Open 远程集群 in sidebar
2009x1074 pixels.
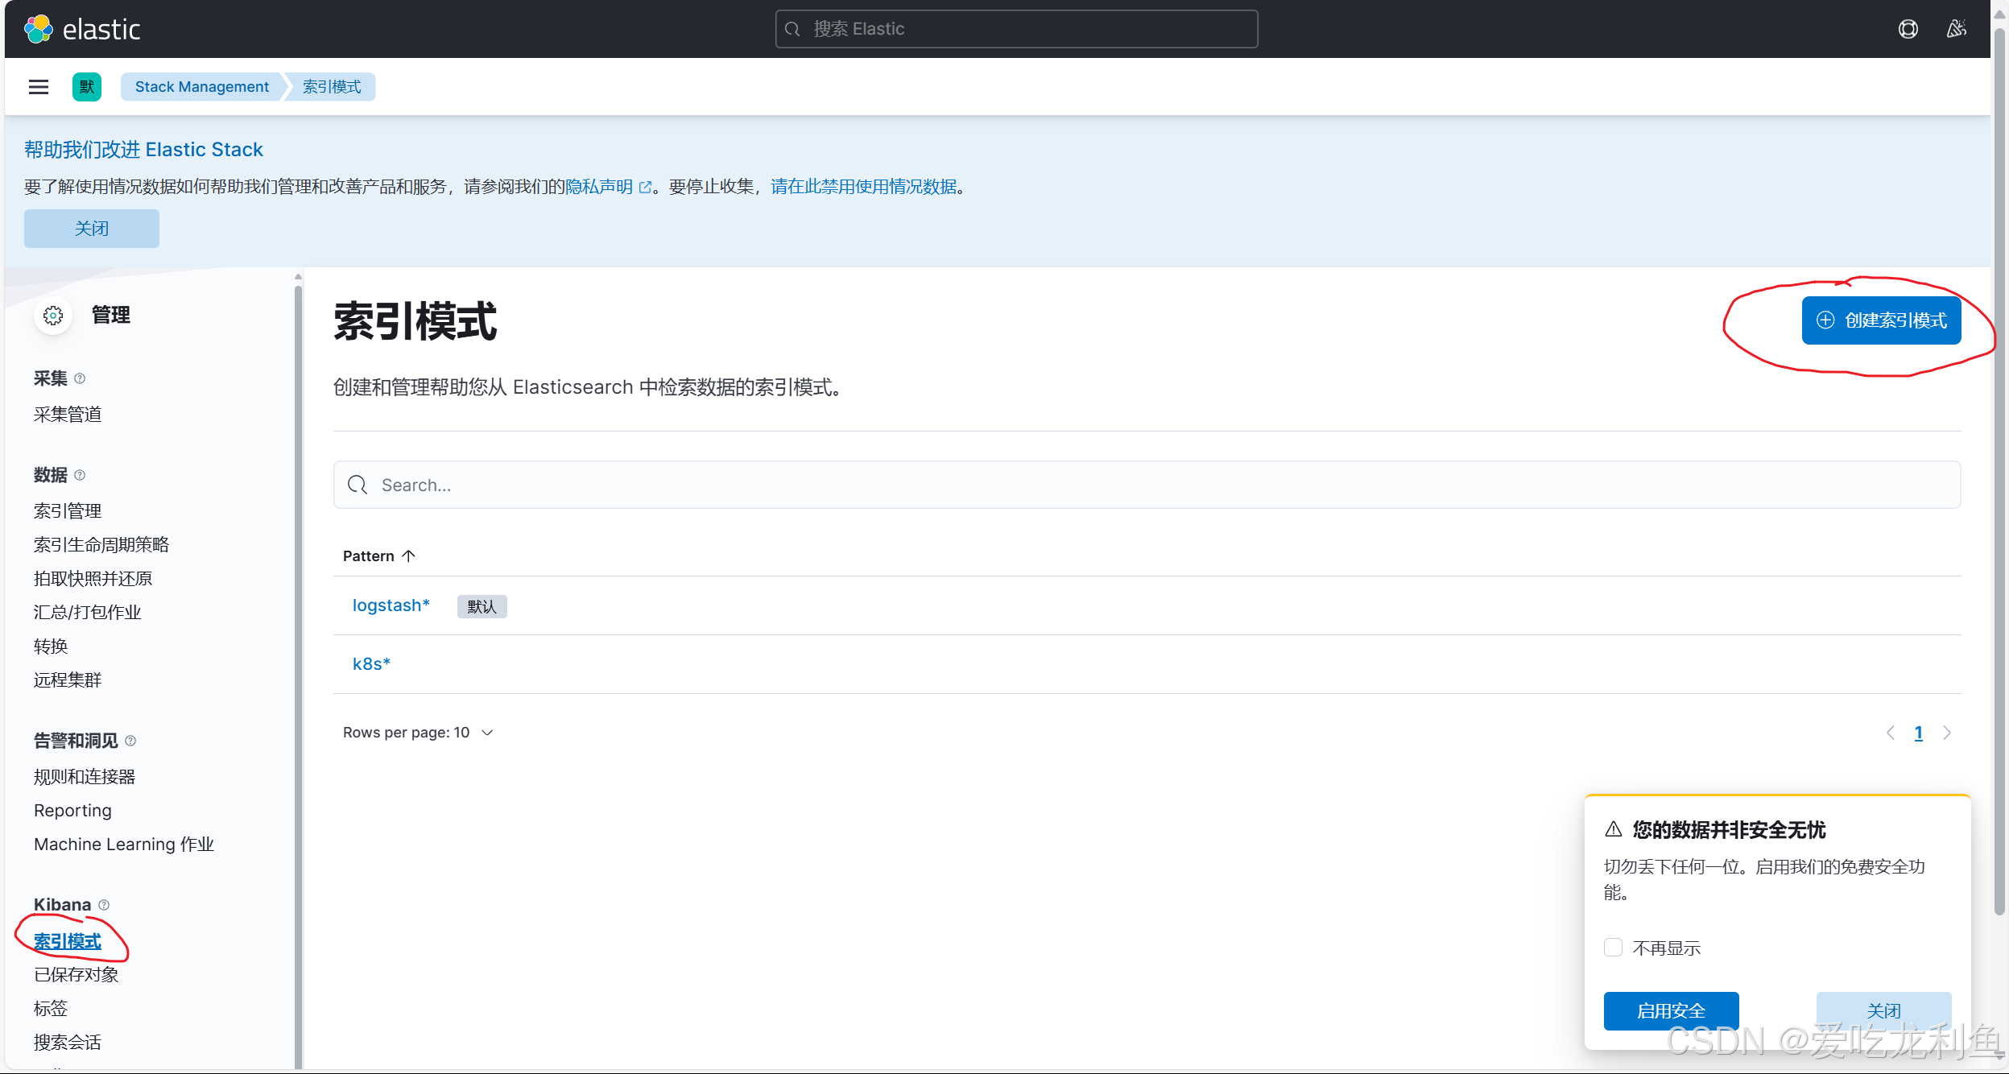point(68,680)
